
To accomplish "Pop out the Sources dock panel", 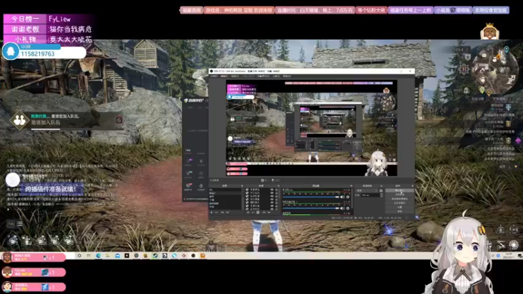I will click(x=278, y=186).
